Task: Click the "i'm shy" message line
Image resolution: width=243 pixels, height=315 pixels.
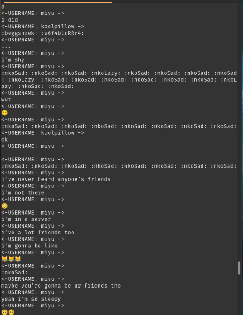Action: tap(13, 59)
